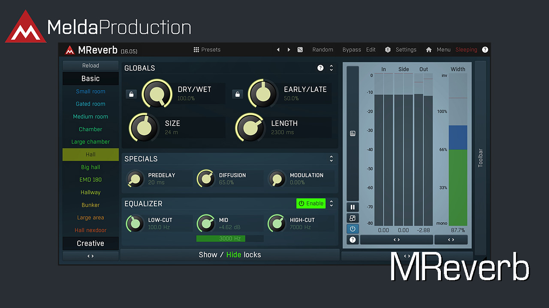Viewport: 549px width, 308px height.
Task: Click the home icon beside Menu
Action: pyautogui.click(x=428, y=50)
